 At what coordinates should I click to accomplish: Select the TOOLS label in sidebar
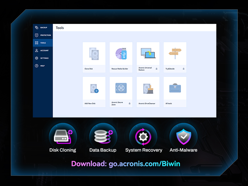[43, 43]
